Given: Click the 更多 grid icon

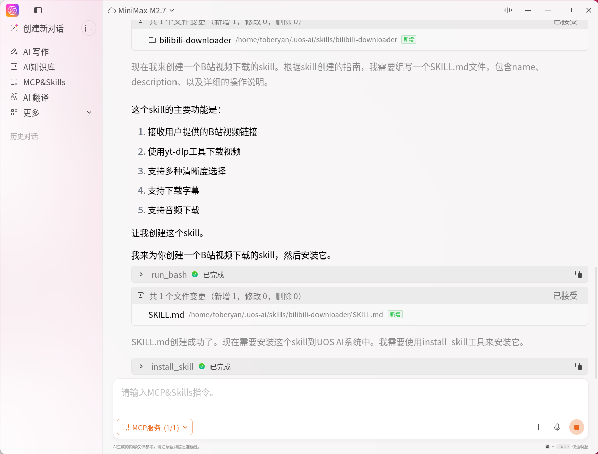Looking at the screenshot, I should pyautogui.click(x=14, y=112).
